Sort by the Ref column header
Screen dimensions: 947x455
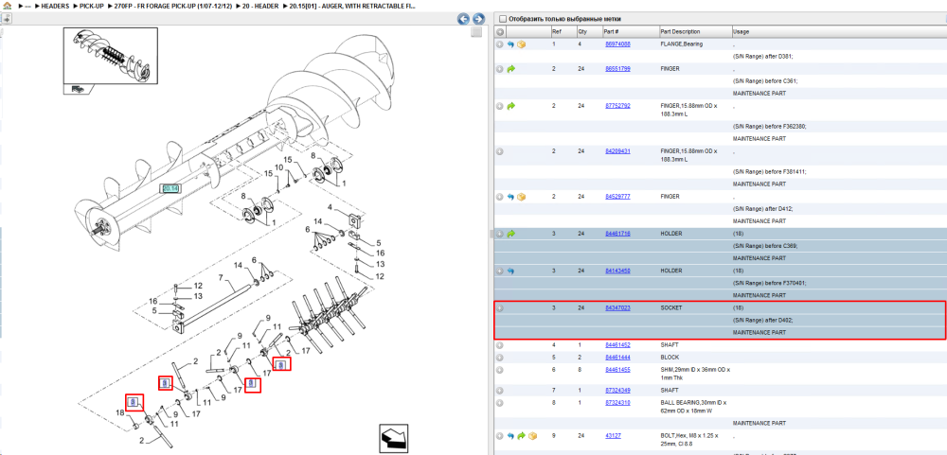pos(563,32)
